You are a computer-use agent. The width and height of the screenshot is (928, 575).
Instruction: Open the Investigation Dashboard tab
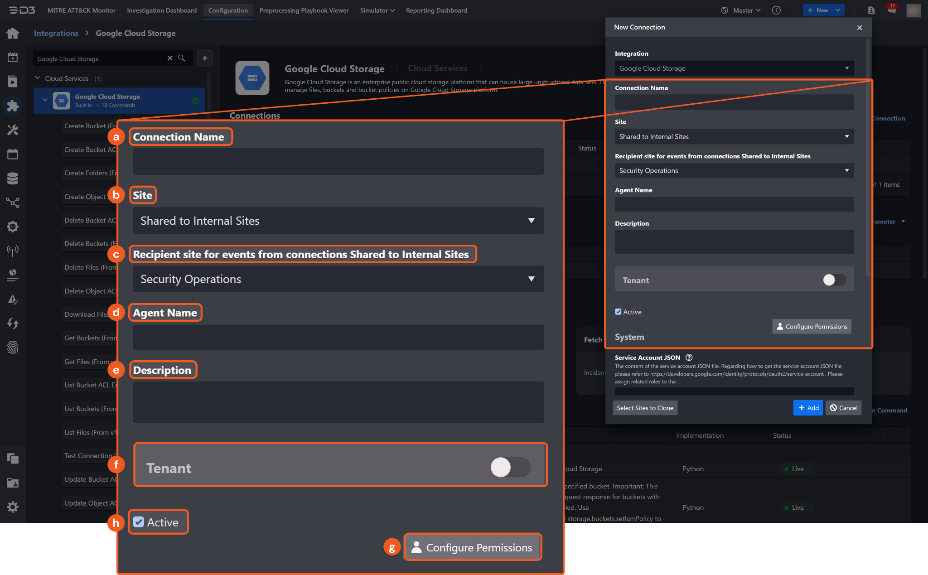click(x=162, y=10)
